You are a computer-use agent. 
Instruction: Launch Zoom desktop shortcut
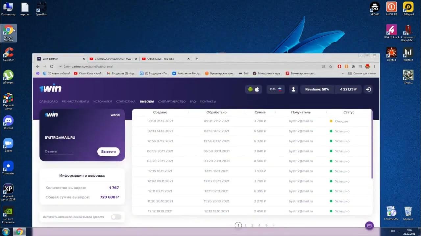pos(8,145)
